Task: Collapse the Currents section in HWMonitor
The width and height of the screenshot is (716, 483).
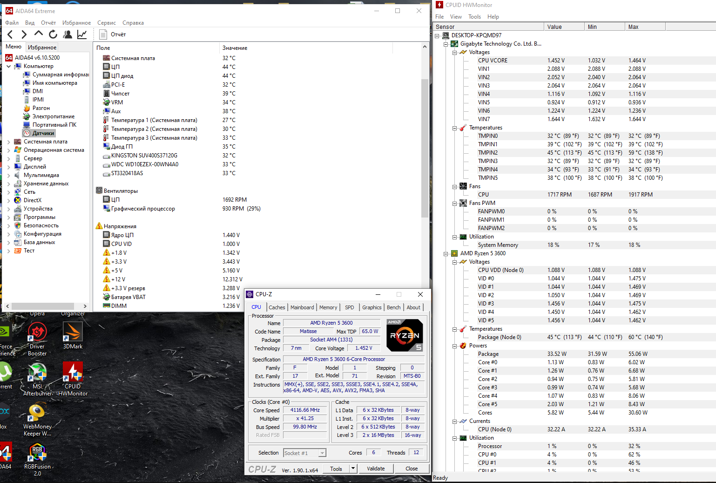Action: tap(455, 421)
